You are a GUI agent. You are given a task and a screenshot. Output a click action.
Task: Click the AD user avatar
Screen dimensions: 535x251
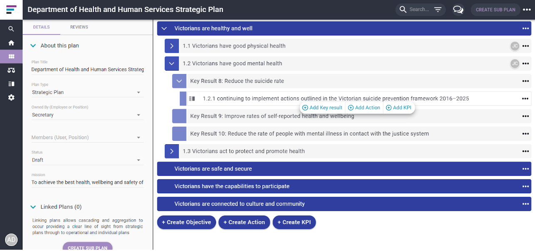pyautogui.click(x=11, y=240)
